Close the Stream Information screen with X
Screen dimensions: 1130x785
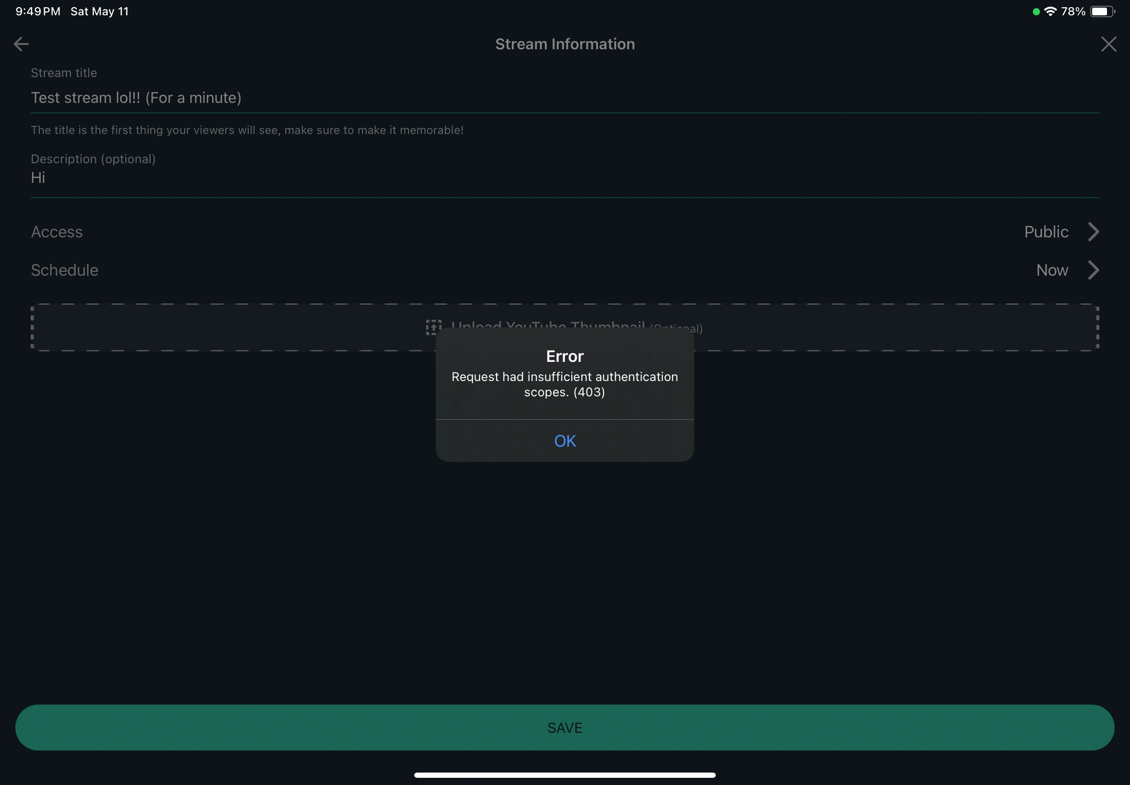pyautogui.click(x=1108, y=44)
